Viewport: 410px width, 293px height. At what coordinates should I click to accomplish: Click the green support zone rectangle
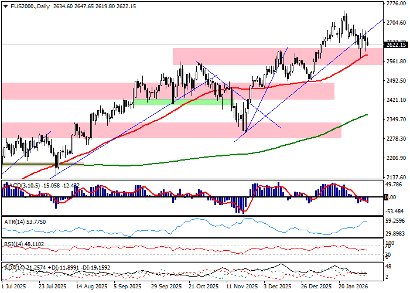(x=182, y=102)
